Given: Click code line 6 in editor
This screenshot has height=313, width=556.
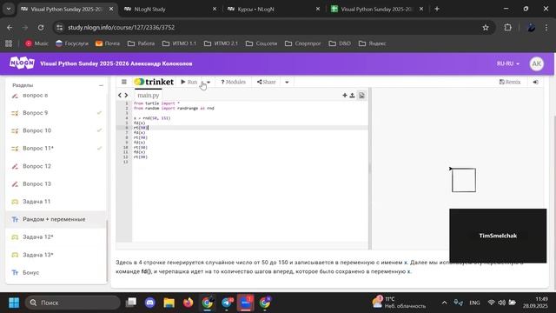Looking at the screenshot, I should click(x=250, y=128).
